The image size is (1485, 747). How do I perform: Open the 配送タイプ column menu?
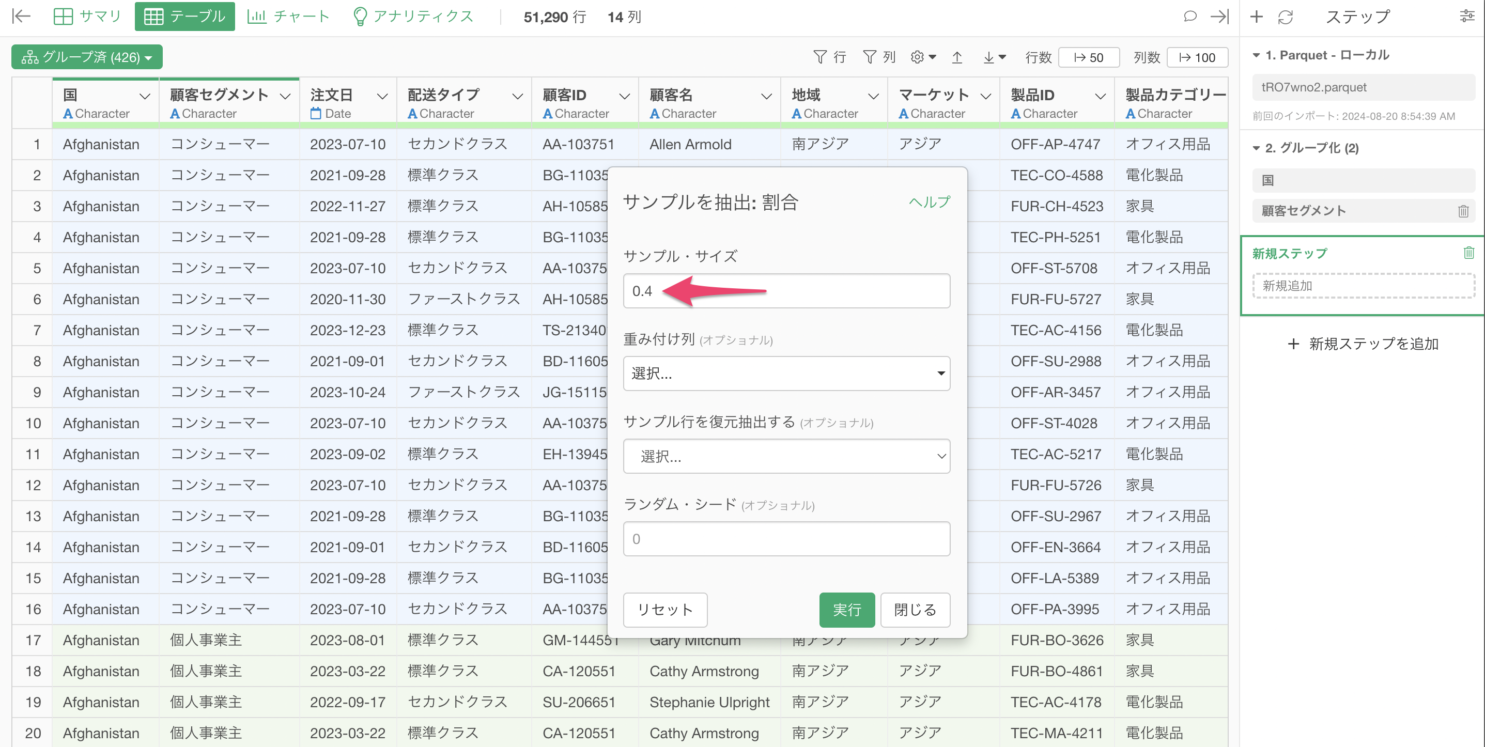517,96
